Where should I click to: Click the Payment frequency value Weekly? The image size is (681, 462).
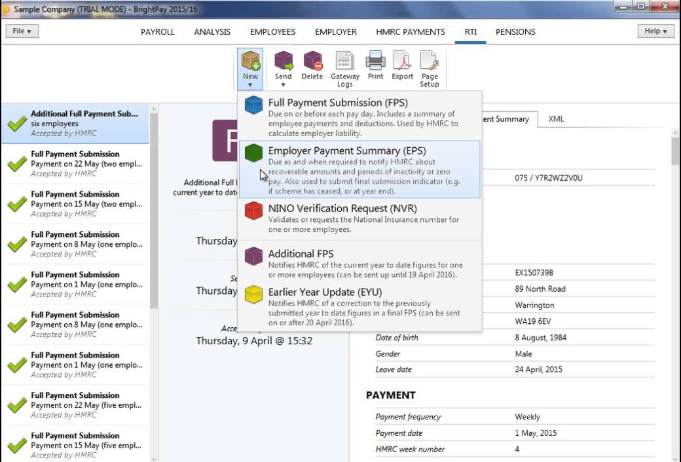click(x=528, y=417)
